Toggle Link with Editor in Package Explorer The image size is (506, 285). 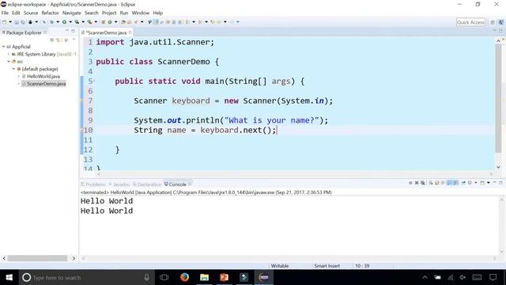tap(59, 40)
